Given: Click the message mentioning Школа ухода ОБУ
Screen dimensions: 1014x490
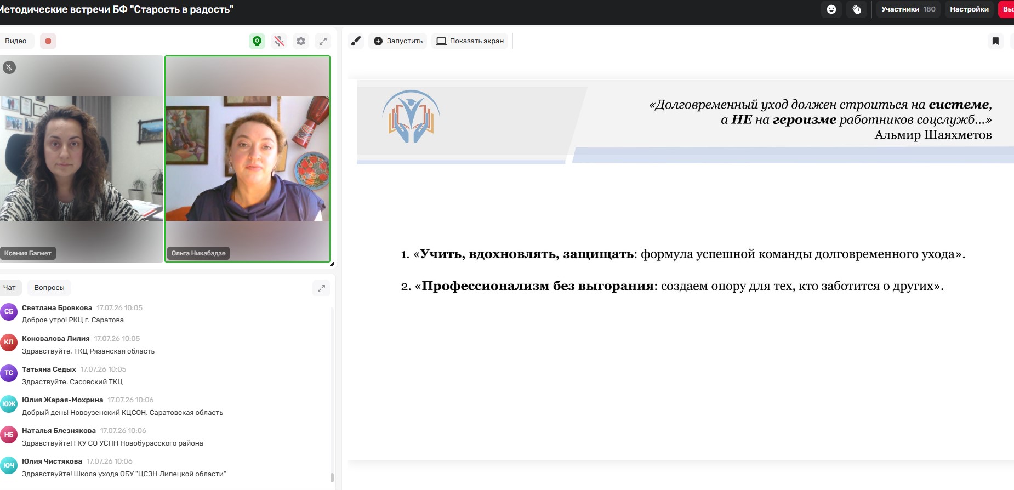Looking at the screenshot, I should (124, 474).
